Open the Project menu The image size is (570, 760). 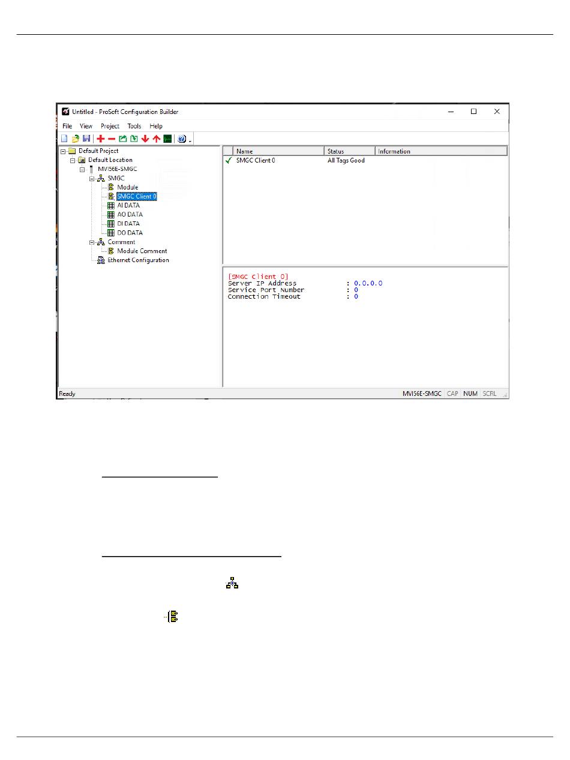(110, 127)
